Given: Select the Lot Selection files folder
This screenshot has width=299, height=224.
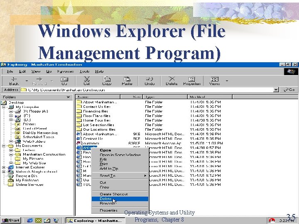Looking at the screenshot, I should 96,125.
